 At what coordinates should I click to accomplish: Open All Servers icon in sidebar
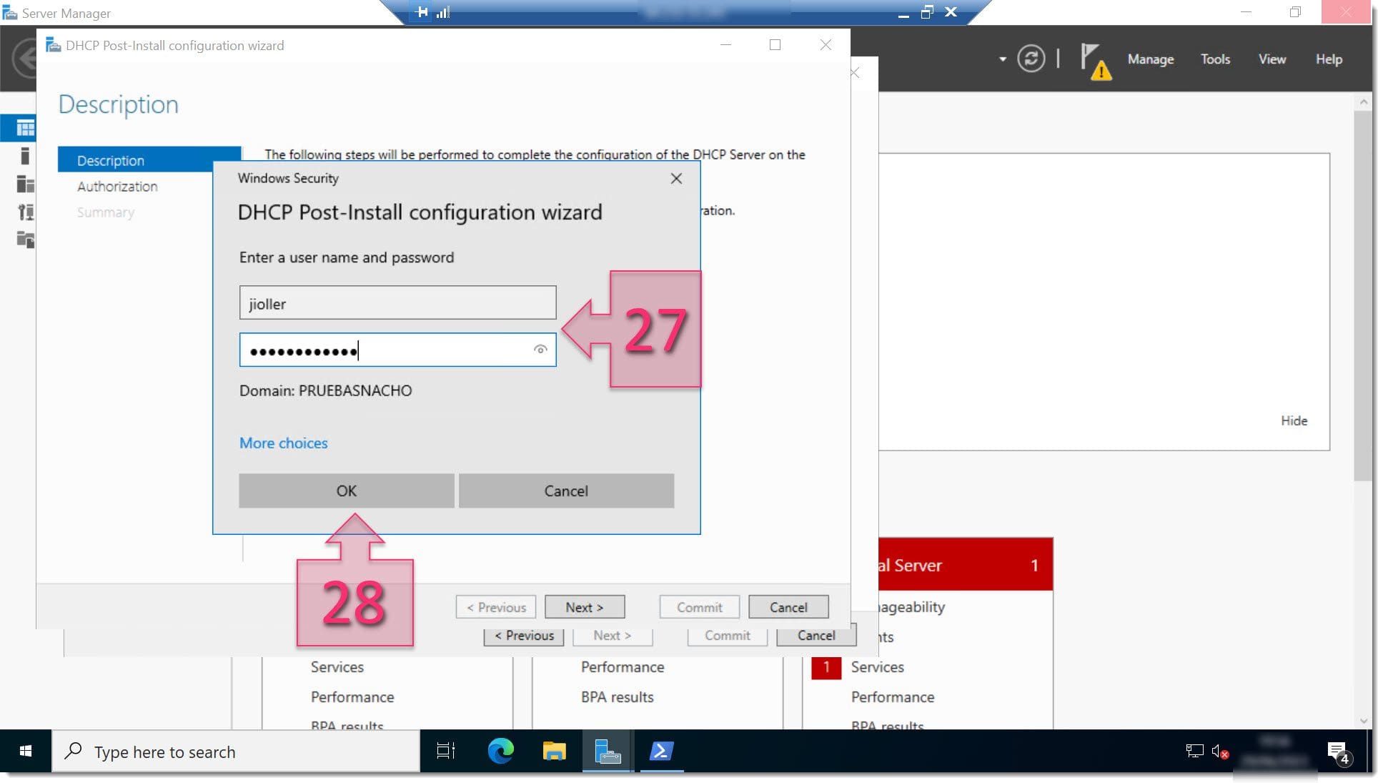[25, 184]
